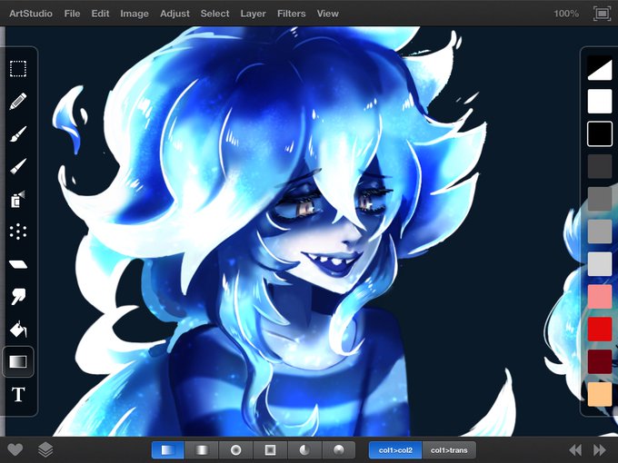Pick the dark gray swatch
This screenshot has width=618, height=463.
(600, 166)
